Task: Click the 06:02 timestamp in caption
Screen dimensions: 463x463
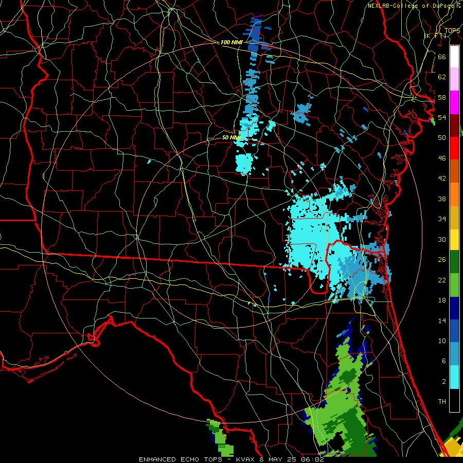Action: point(312,459)
